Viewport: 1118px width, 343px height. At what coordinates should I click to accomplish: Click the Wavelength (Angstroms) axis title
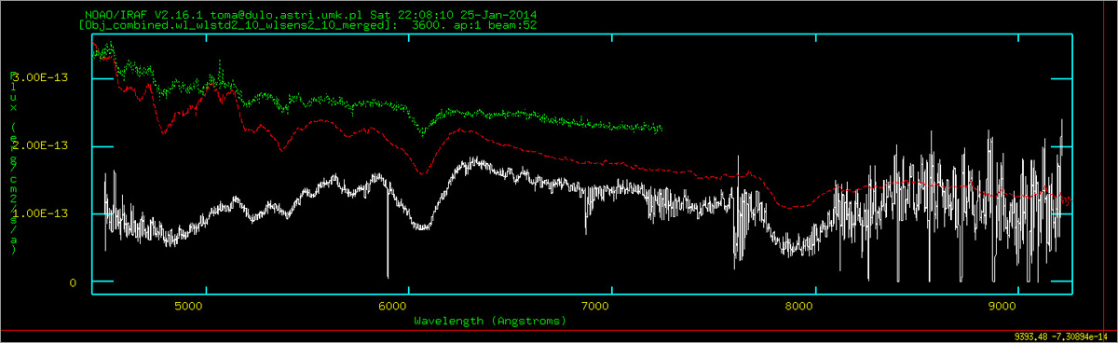click(489, 321)
